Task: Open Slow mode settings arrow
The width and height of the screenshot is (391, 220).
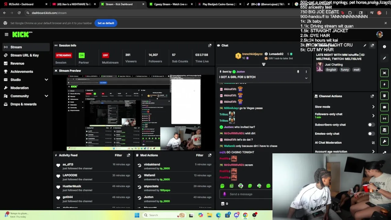Action: pyautogui.click(x=373, y=107)
